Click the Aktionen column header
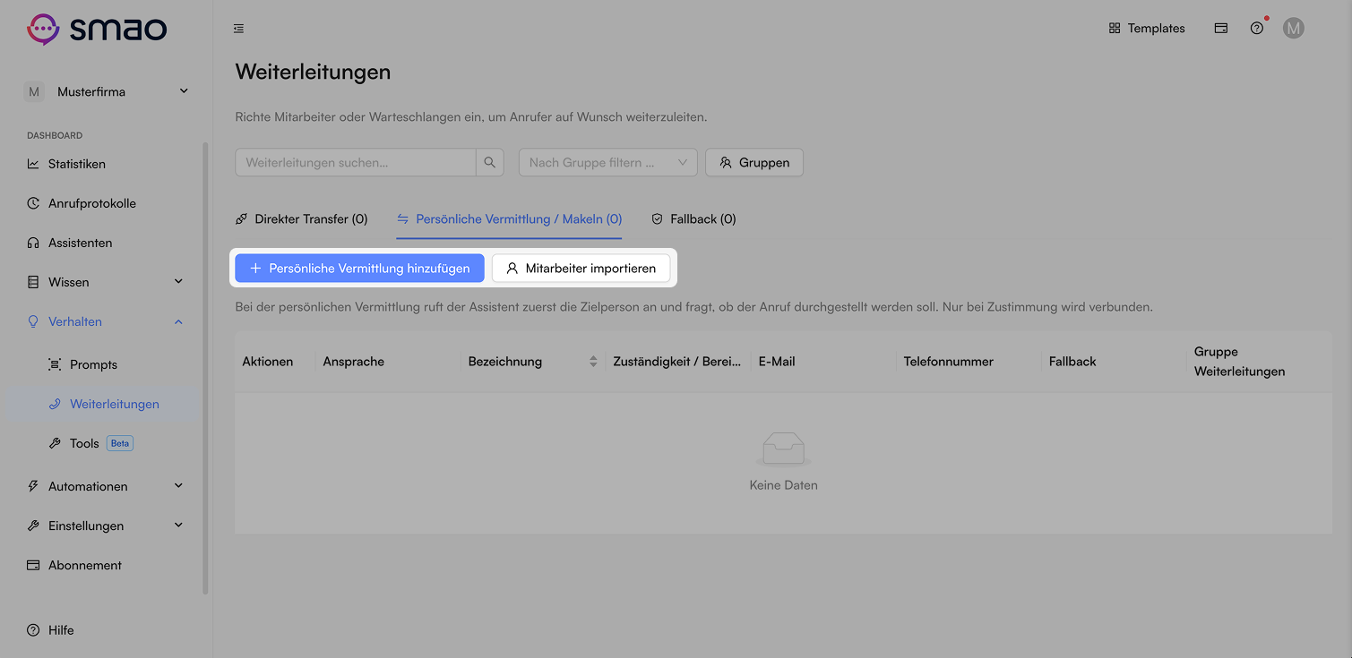 [x=267, y=362]
